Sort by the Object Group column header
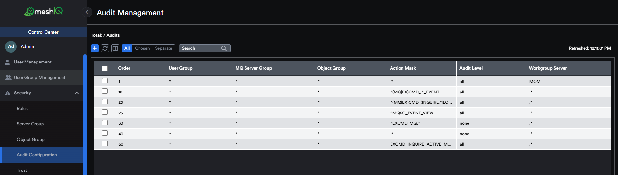This screenshot has width=618, height=175. pos(351,68)
